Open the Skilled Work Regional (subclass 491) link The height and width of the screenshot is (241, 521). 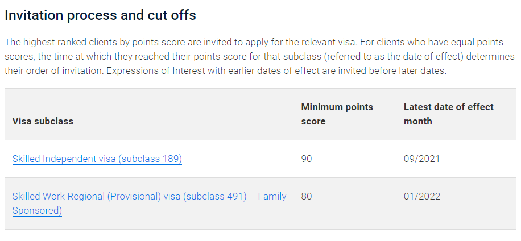click(x=149, y=196)
